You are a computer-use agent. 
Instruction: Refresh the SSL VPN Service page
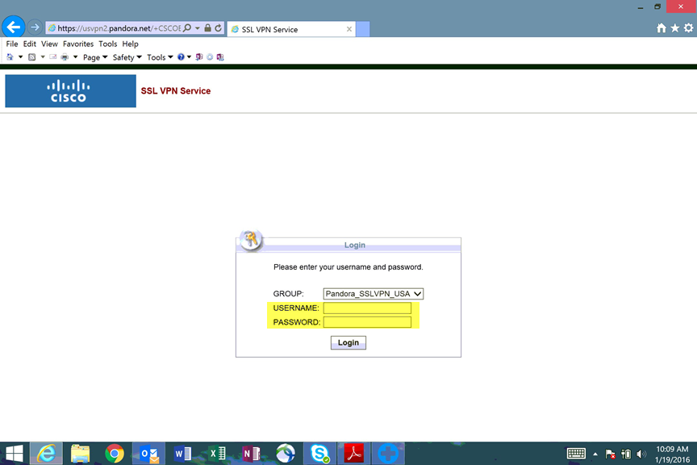click(x=218, y=27)
